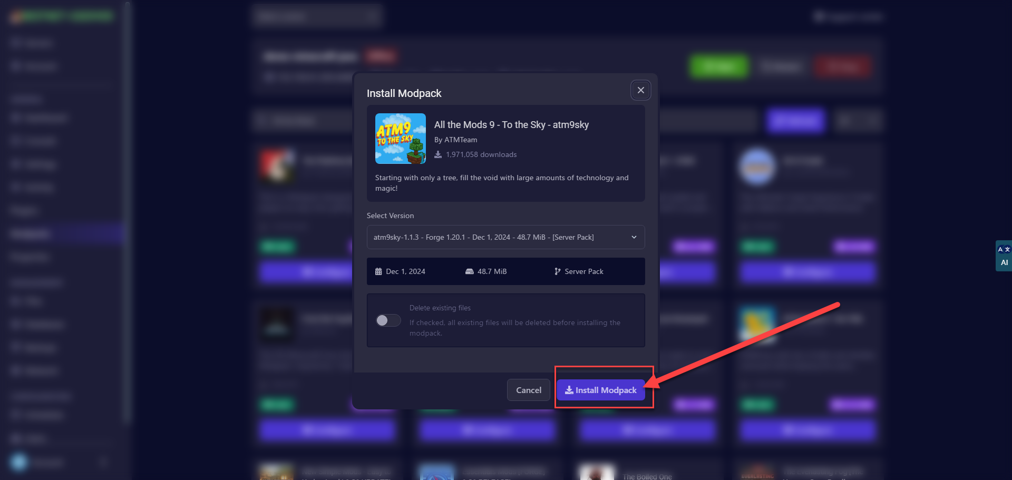Click the "1,971,058 downloads" count text
Screen dimensions: 1012x480
point(481,154)
